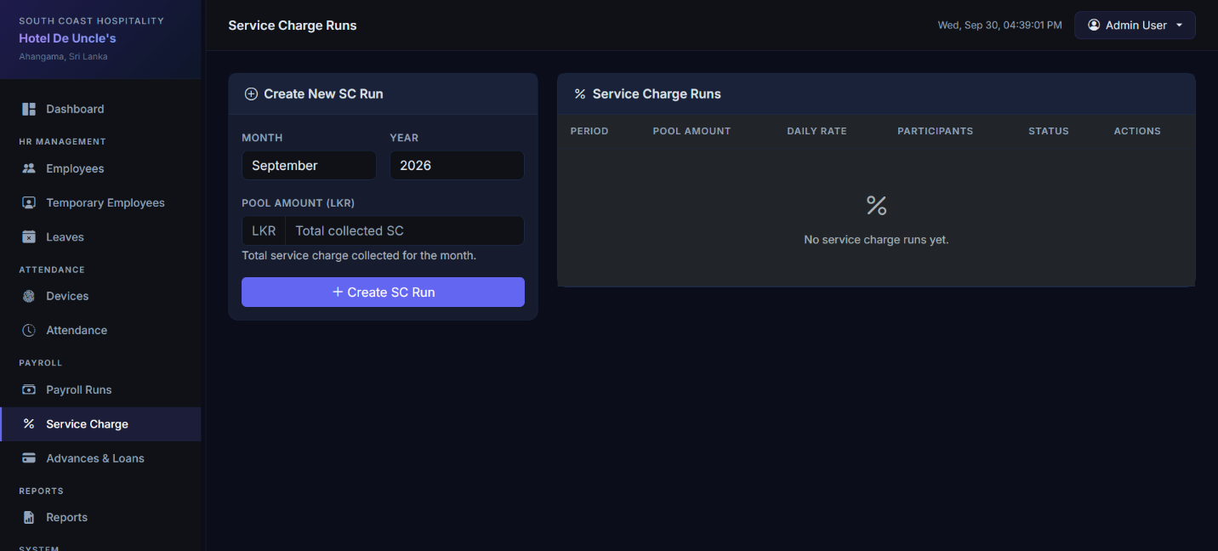Click the plus-circle icon beside Create New SC Run

tap(251, 94)
